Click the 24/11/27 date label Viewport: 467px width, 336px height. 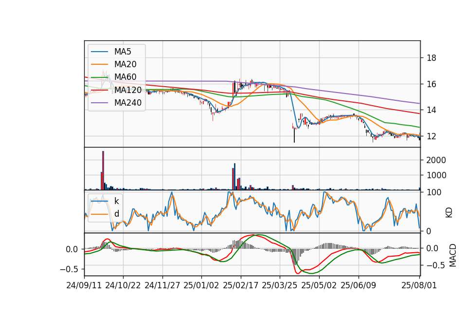click(162, 285)
